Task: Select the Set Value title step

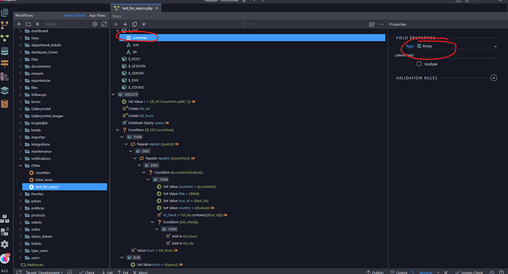Action: click(178, 194)
